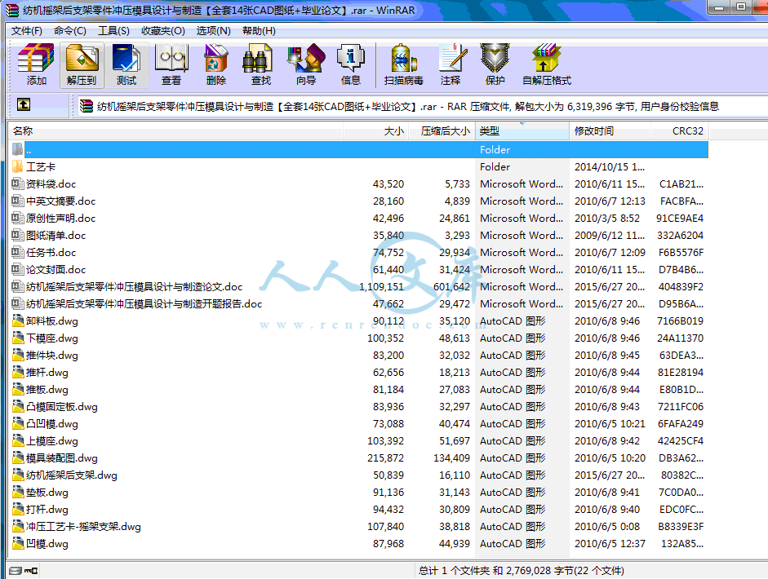Open the 查找 (Find) binoculars tool

[x=260, y=64]
